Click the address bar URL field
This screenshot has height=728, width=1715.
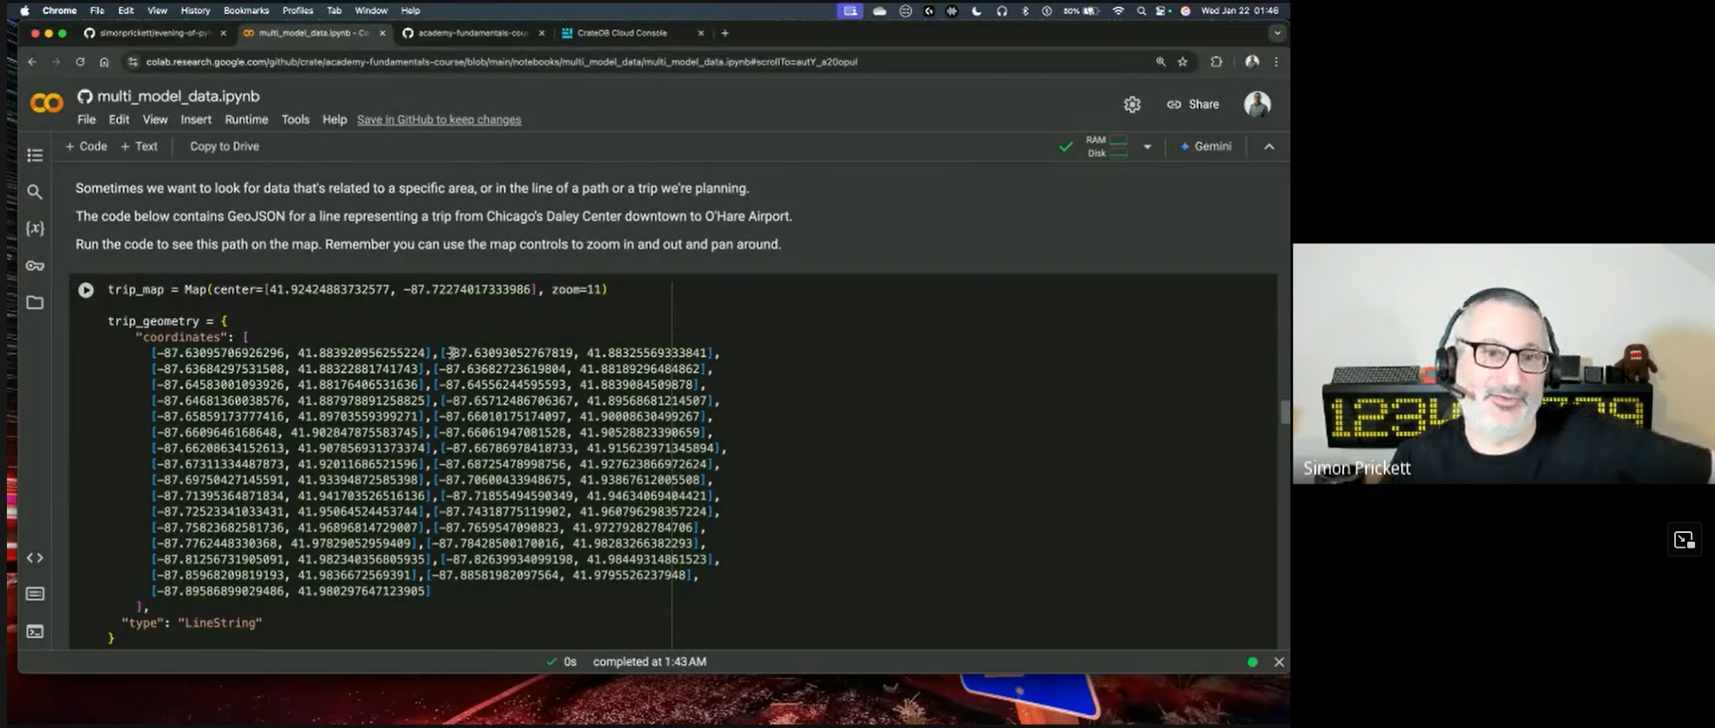(642, 62)
